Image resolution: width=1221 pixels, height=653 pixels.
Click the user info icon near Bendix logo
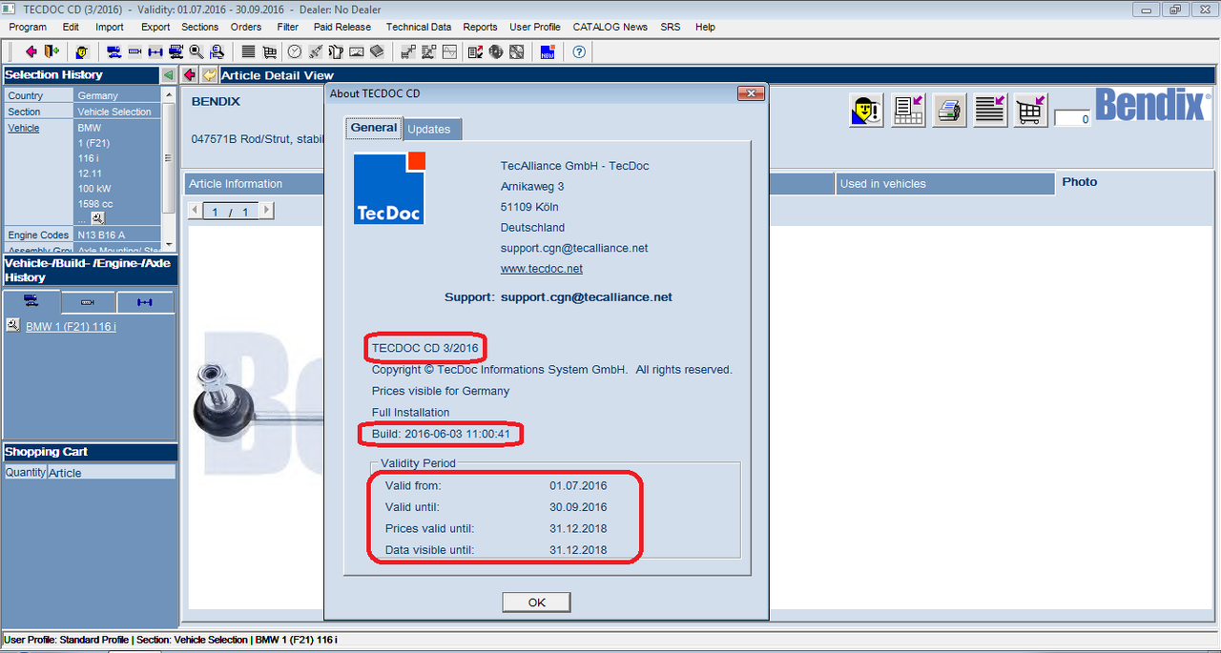coord(866,111)
